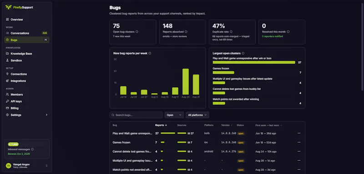Click the API keys key icon
This screenshot has height=174, width=364.
tap(7, 101)
